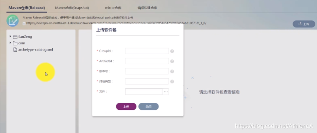Click the copy icon before repository URL
Image resolution: width=317 pixels, height=133 pixels.
click(24, 23)
